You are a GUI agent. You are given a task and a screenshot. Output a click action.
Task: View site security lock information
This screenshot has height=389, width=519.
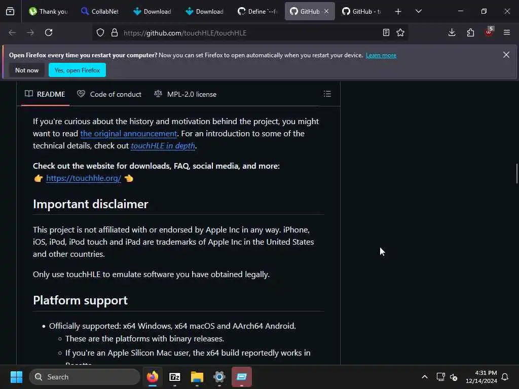click(x=115, y=33)
